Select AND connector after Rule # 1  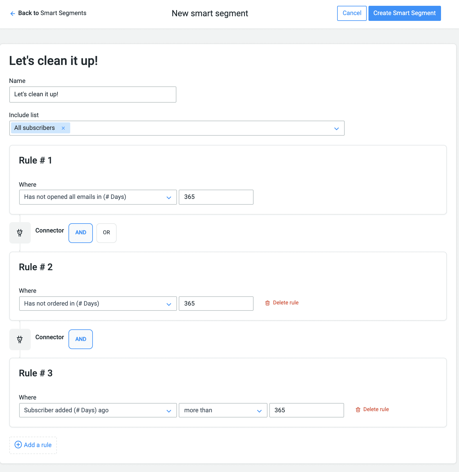pyautogui.click(x=81, y=233)
